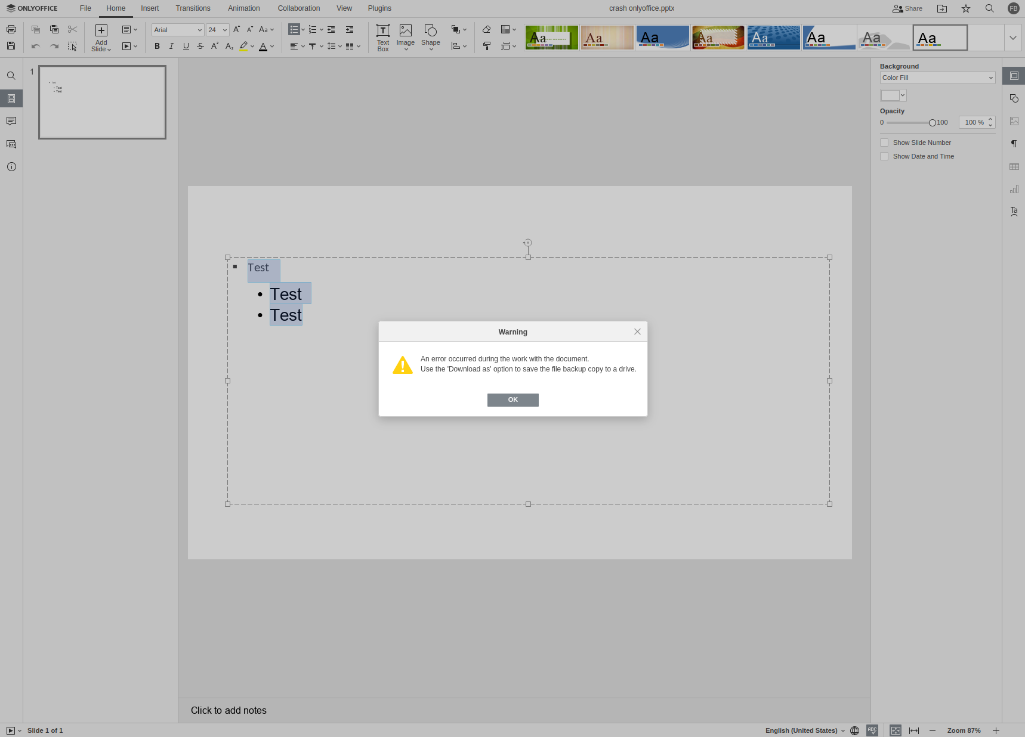Toggle italic formatting on selected text
The image size is (1025, 737).
(171, 46)
